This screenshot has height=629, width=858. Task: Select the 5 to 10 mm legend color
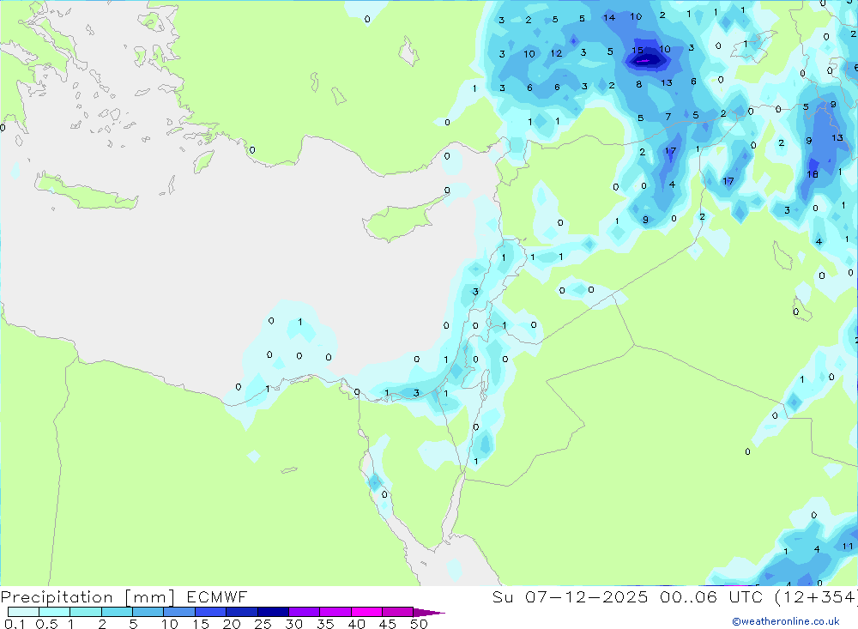(x=148, y=612)
